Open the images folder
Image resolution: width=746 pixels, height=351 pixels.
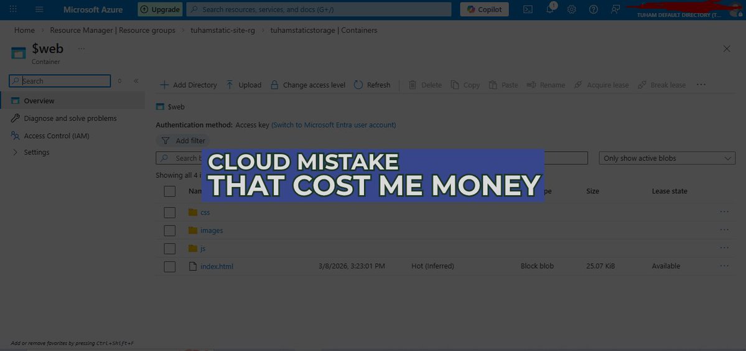[212, 230]
